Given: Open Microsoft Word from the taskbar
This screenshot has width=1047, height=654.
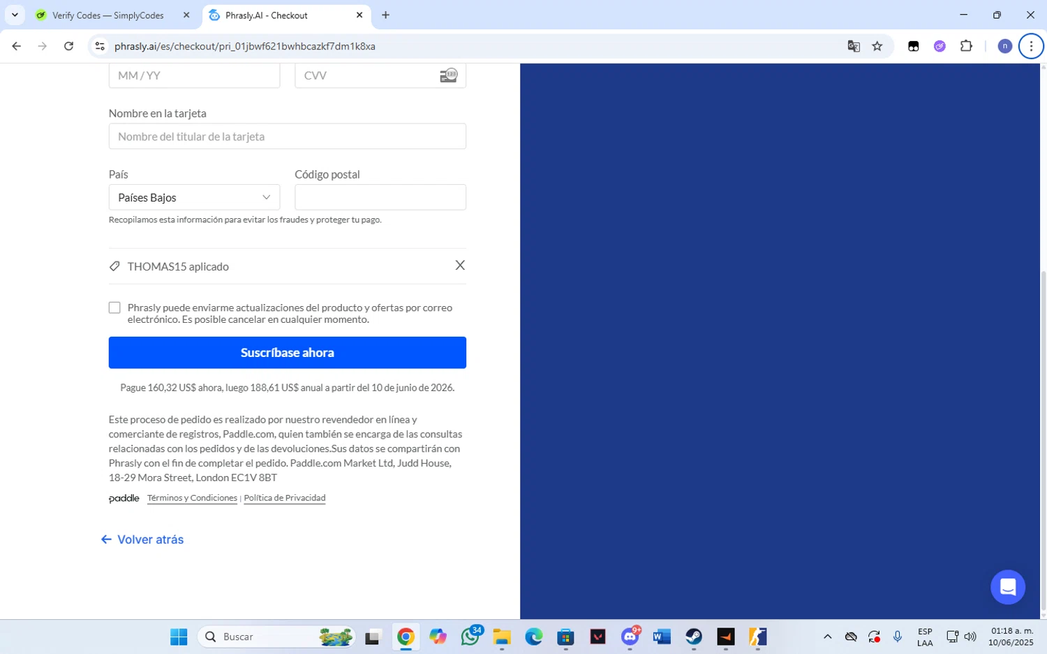Looking at the screenshot, I should pos(662,637).
